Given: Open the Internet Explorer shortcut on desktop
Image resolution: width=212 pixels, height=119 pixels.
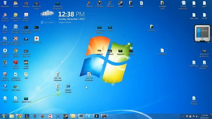Looking at the screenshot, I should point(68,89).
